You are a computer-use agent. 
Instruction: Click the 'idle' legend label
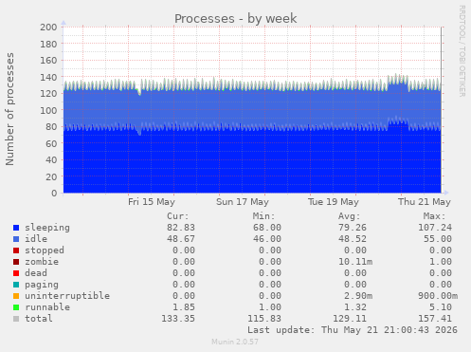[36, 239]
